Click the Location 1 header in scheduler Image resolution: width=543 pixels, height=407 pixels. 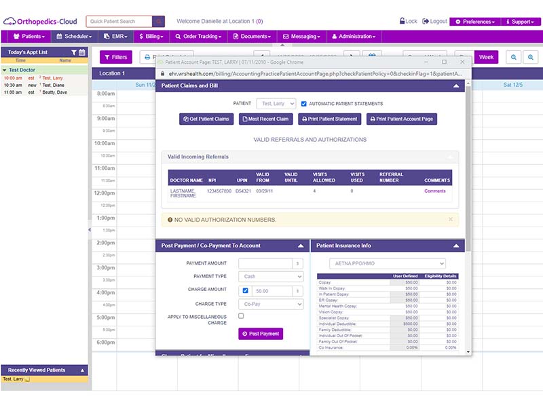pos(112,73)
